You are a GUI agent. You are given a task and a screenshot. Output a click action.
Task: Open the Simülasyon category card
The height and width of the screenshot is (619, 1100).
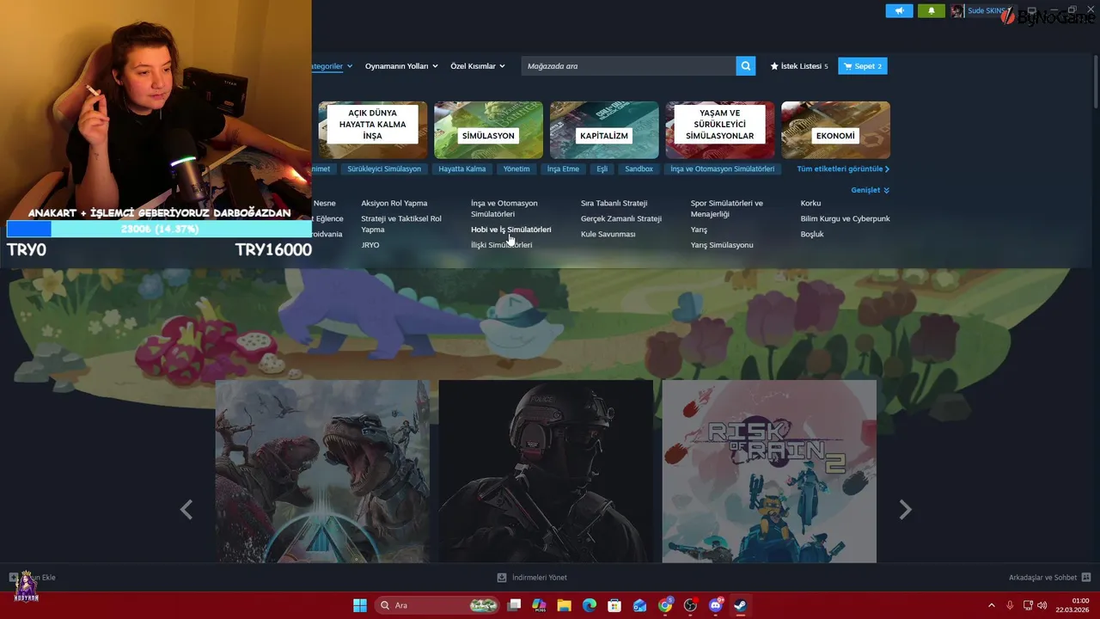pos(488,130)
